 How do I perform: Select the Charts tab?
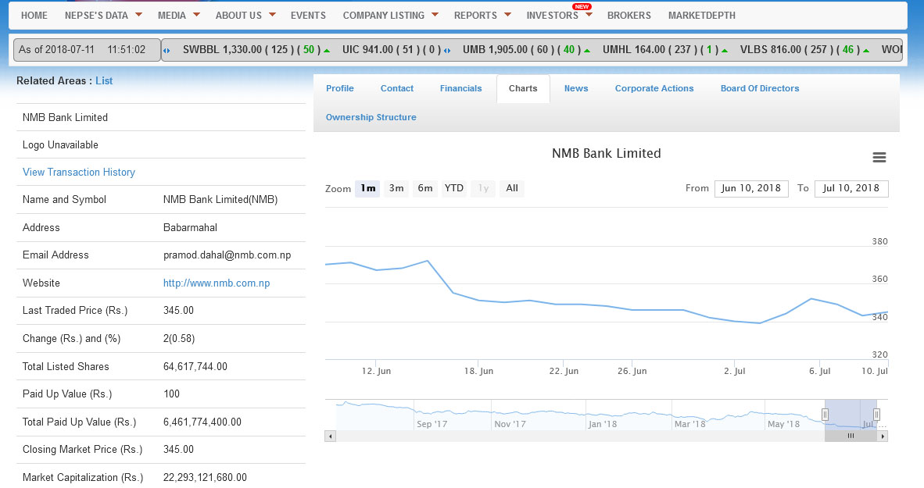(523, 88)
